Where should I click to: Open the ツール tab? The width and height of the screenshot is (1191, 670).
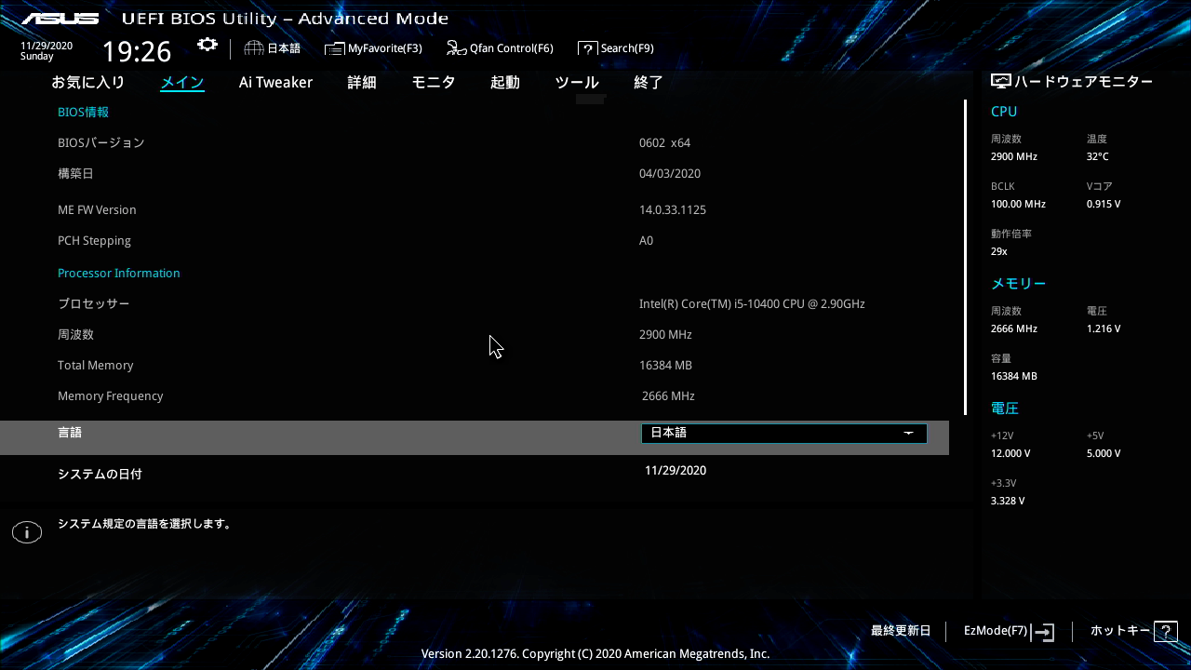(x=577, y=82)
